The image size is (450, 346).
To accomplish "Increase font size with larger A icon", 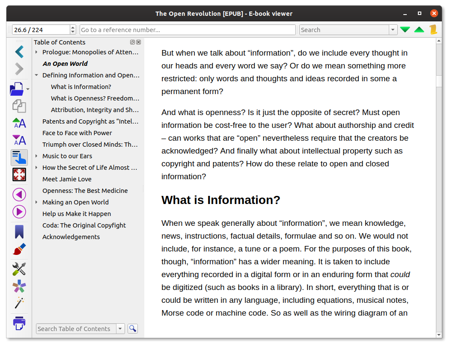I will point(19,123).
